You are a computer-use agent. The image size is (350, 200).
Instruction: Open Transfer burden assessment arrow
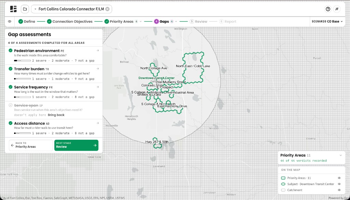[x=97, y=69]
